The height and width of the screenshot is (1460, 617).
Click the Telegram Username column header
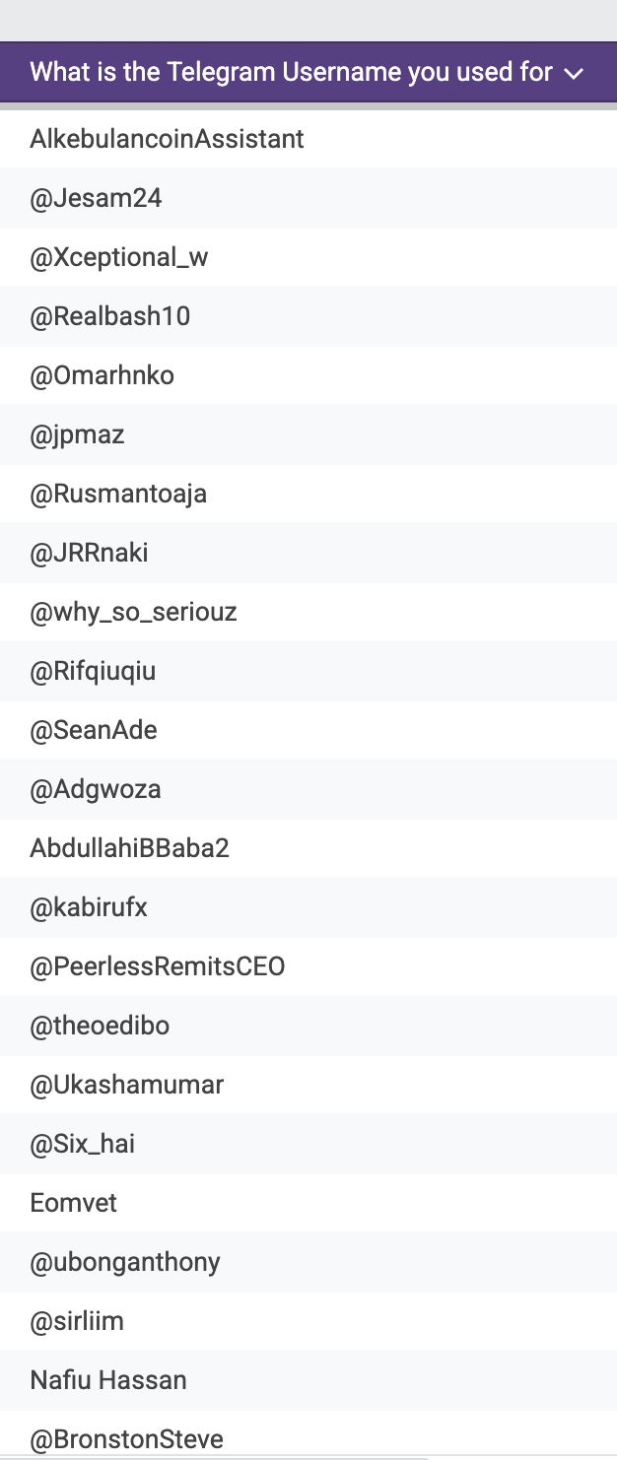[308, 72]
